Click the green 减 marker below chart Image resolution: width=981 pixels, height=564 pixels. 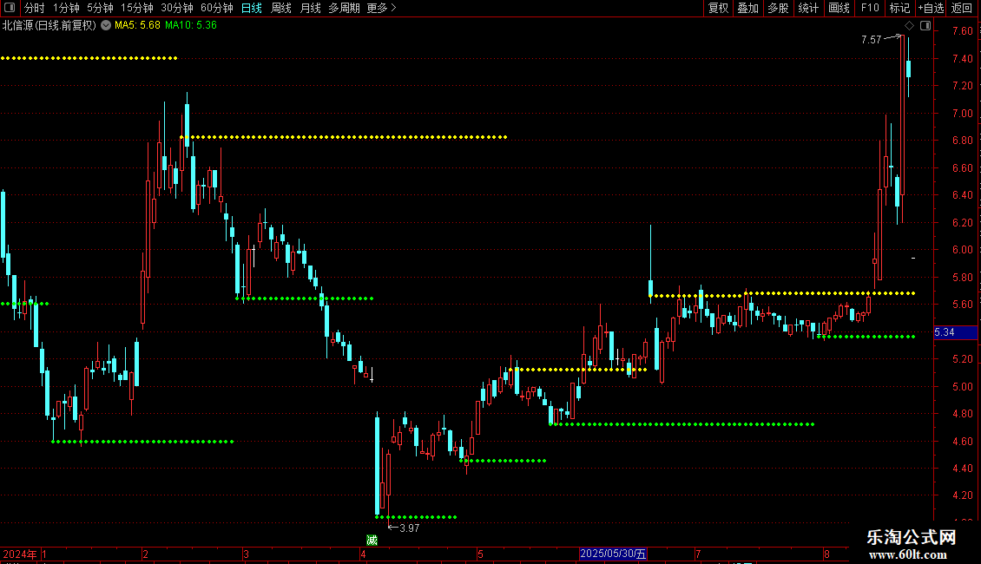[372, 541]
